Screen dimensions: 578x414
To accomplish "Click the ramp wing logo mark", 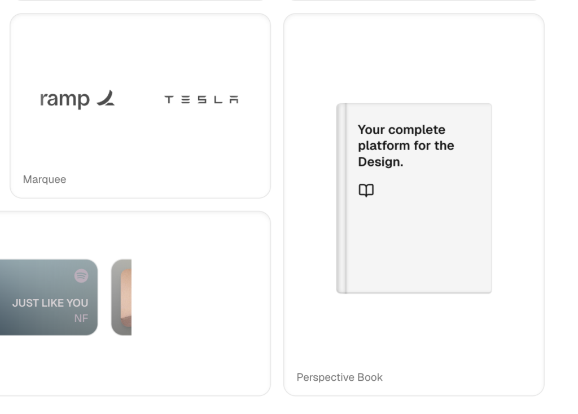I will click(x=106, y=99).
